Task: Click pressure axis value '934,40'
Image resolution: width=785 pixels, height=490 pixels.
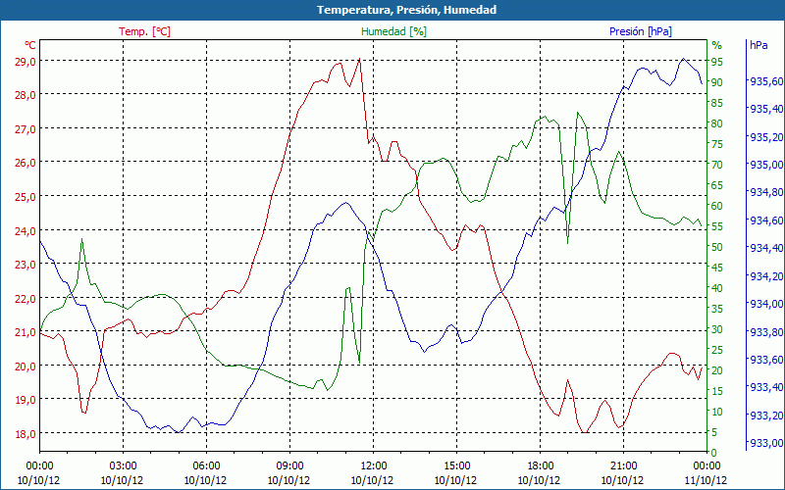Action: tap(767, 248)
